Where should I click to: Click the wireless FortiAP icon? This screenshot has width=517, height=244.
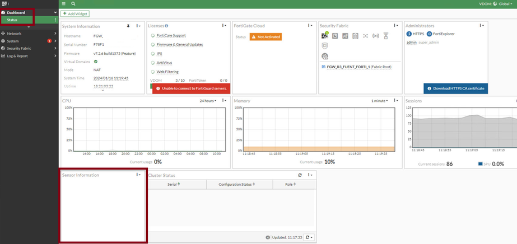point(375,36)
